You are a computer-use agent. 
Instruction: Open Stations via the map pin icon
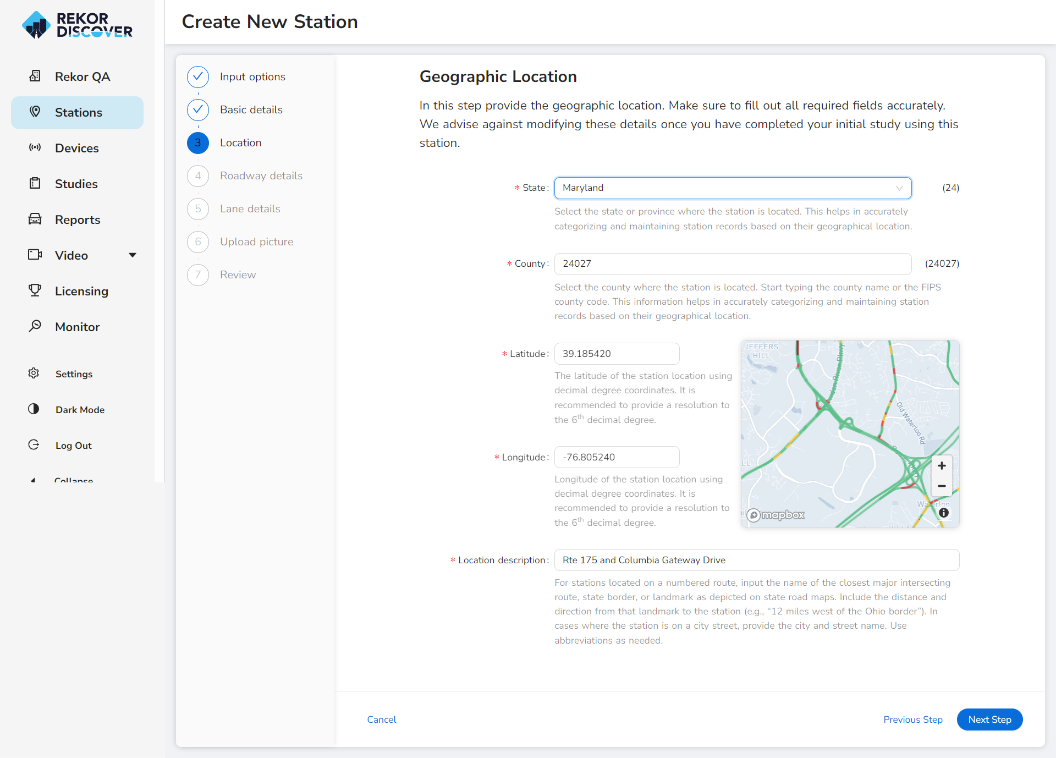(35, 112)
